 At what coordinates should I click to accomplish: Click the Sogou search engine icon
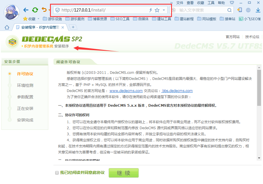point(174,10)
